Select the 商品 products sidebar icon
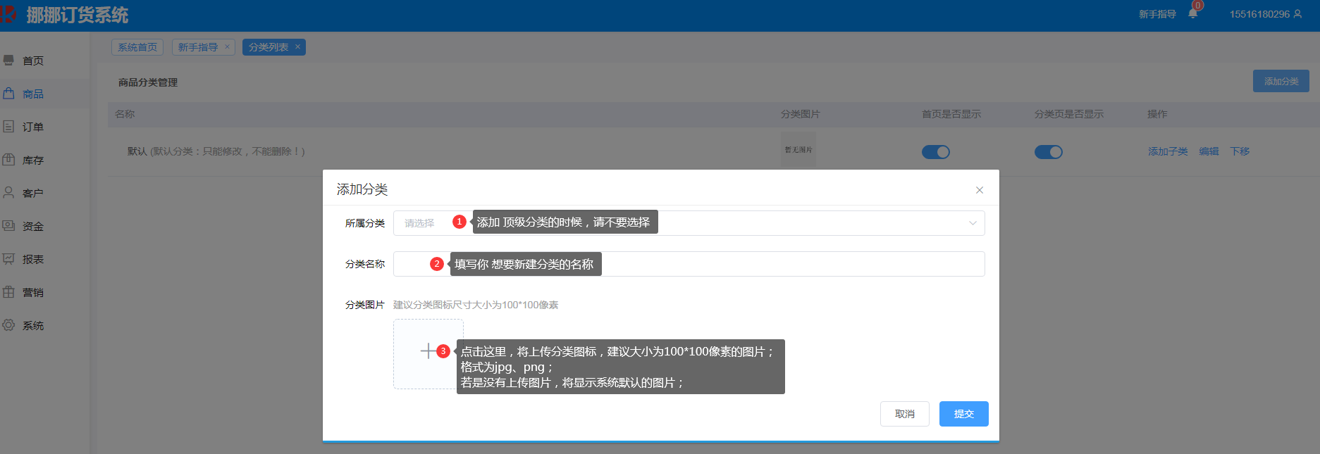 (x=9, y=94)
